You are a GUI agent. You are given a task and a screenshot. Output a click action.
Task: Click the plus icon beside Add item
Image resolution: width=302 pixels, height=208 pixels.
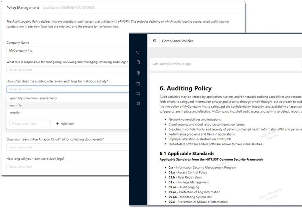coord(57,123)
